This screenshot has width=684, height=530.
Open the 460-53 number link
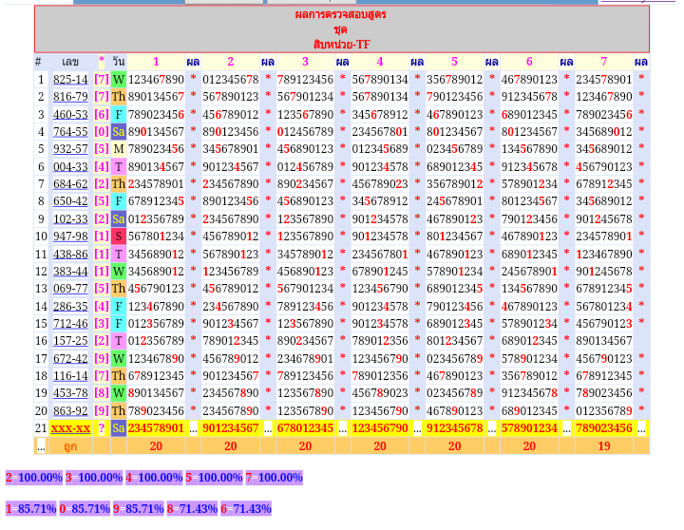[x=70, y=114]
